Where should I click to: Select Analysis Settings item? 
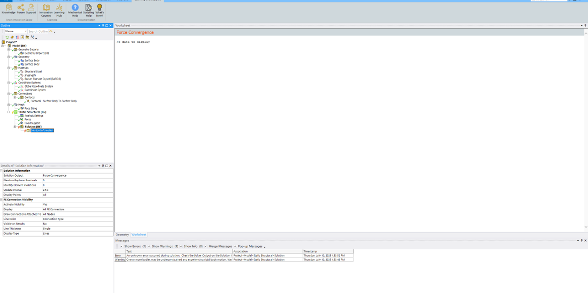[x=34, y=116]
